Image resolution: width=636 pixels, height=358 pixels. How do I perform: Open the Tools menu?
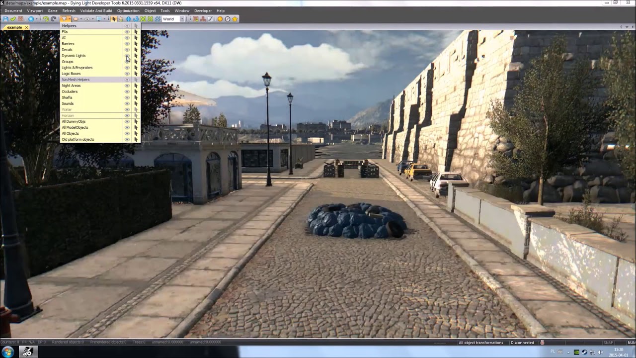(x=165, y=10)
